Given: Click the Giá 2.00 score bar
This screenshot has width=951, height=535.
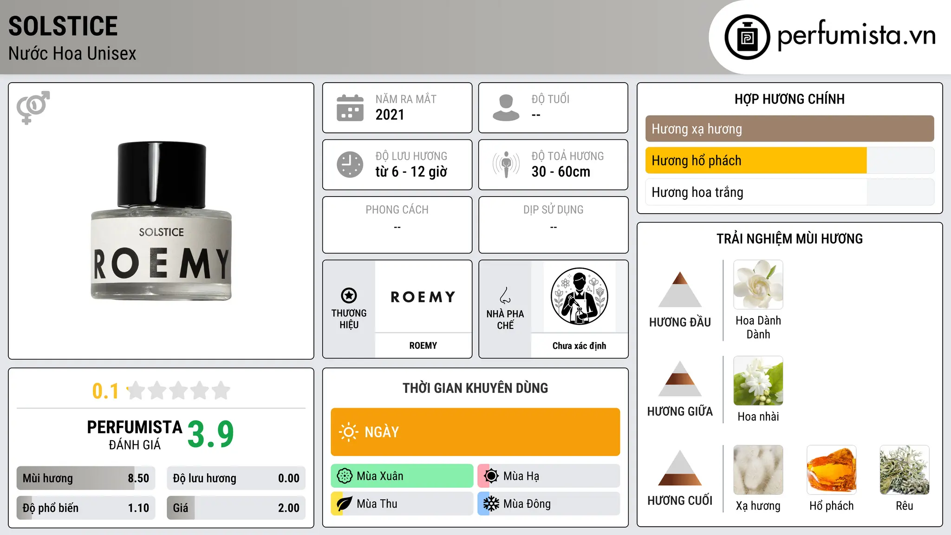Looking at the screenshot, I should pyautogui.click(x=236, y=508).
